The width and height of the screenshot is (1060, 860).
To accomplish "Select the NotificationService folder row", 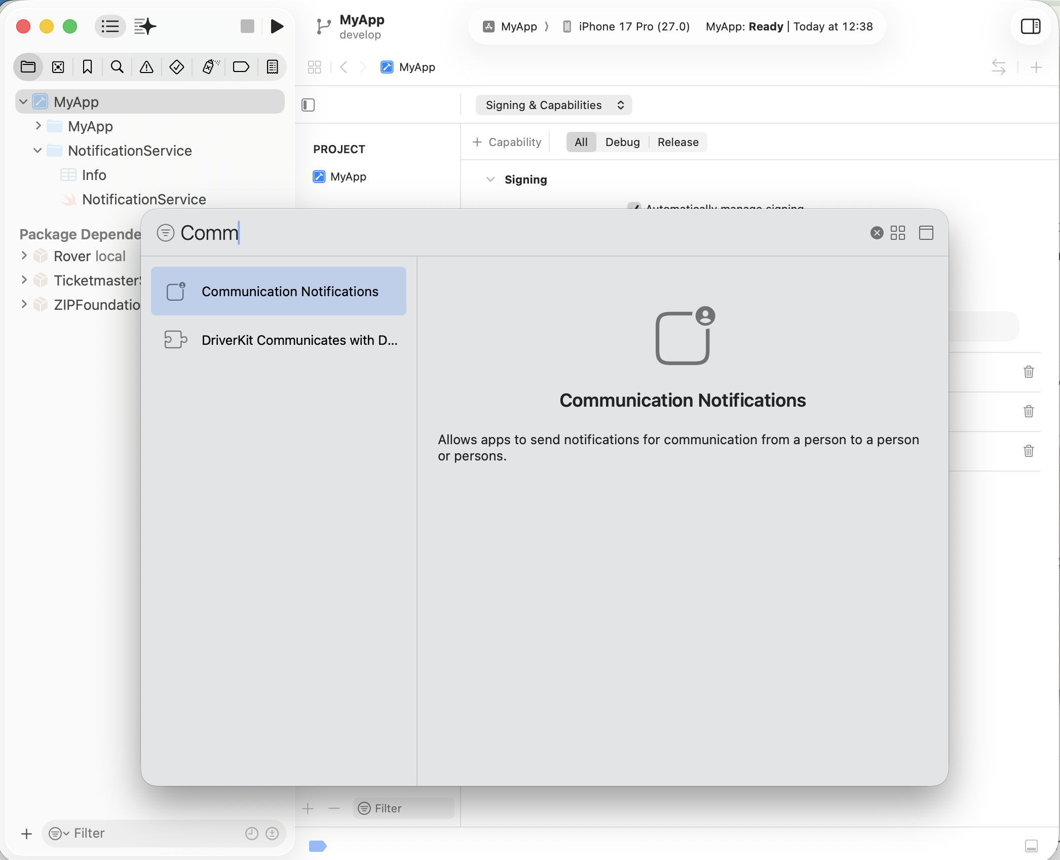I will (150, 151).
